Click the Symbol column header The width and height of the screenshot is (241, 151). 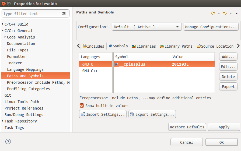[x=142, y=57]
